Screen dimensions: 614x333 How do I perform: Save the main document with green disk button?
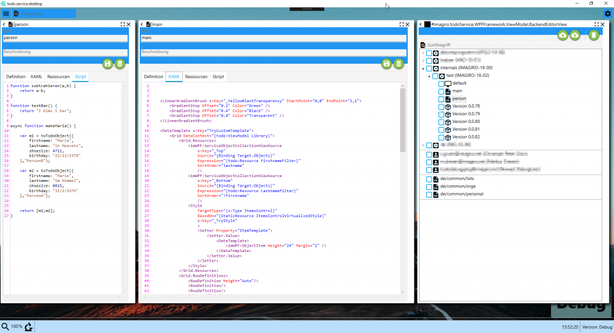387,64
